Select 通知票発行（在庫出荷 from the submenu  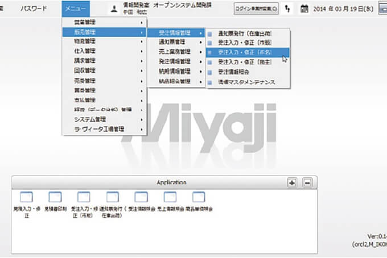[248, 34]
